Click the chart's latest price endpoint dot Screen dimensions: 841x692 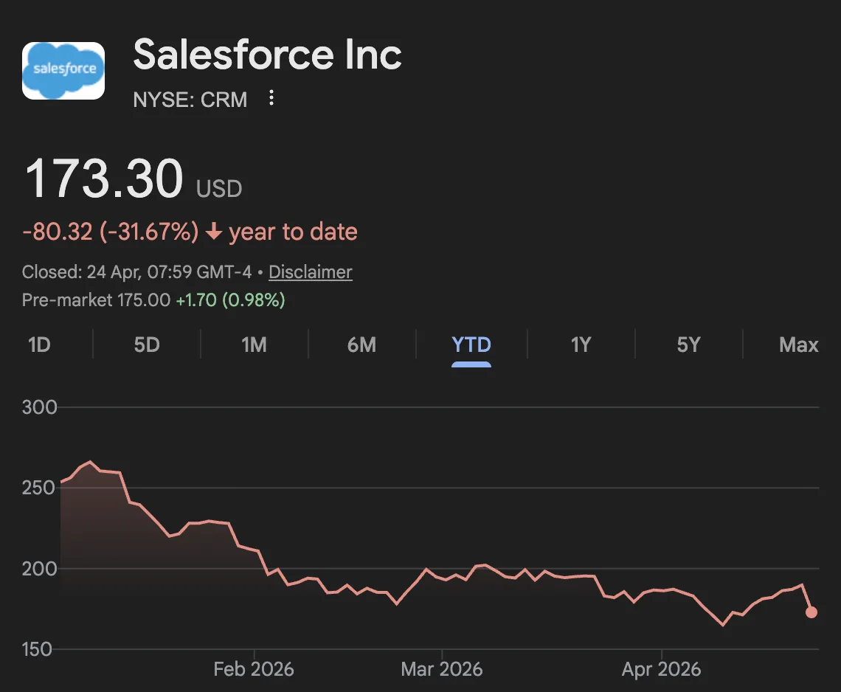[x=811, y=612]
